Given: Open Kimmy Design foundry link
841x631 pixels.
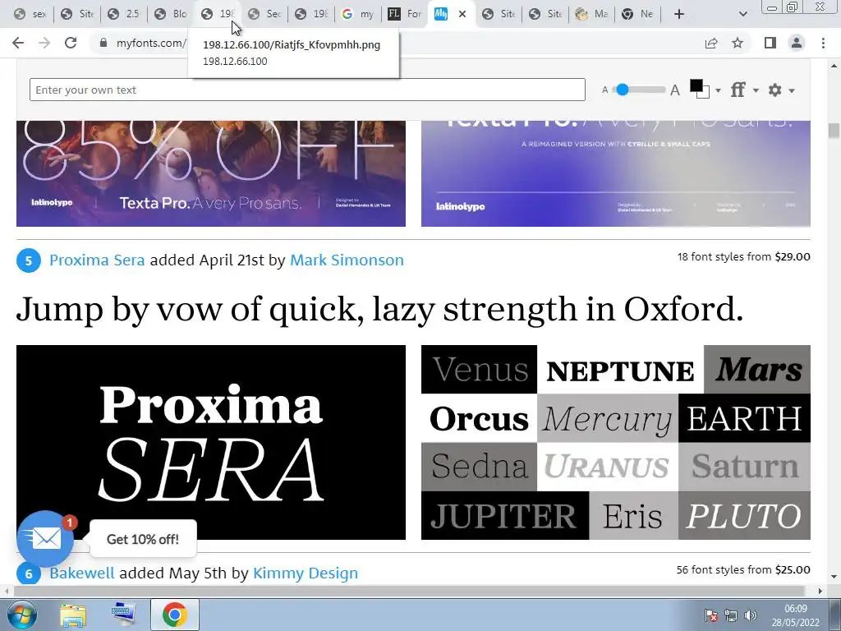Looking at the screenshot, I should tap(306, 573).
